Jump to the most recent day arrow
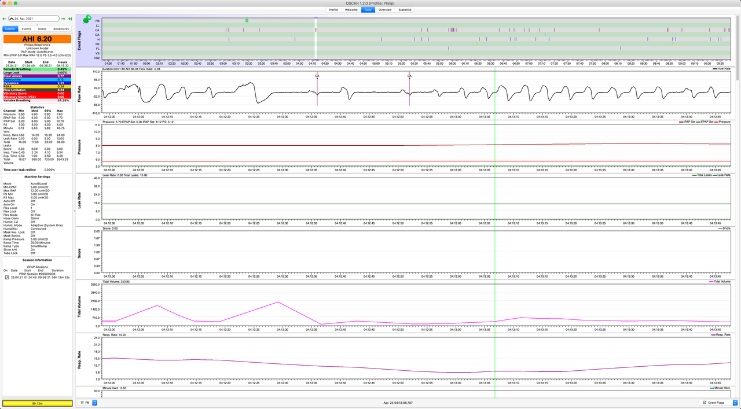Screen dimensions: 741x409 pyautogui.click(x=70, y=19)
